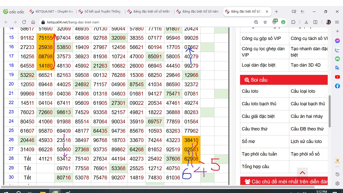Switch to the Sổ kết quả Truyền Thống tab
Image resolution: width=343 pixels, height=193 pixels.
pyautogui.click(x=100, y=12)
